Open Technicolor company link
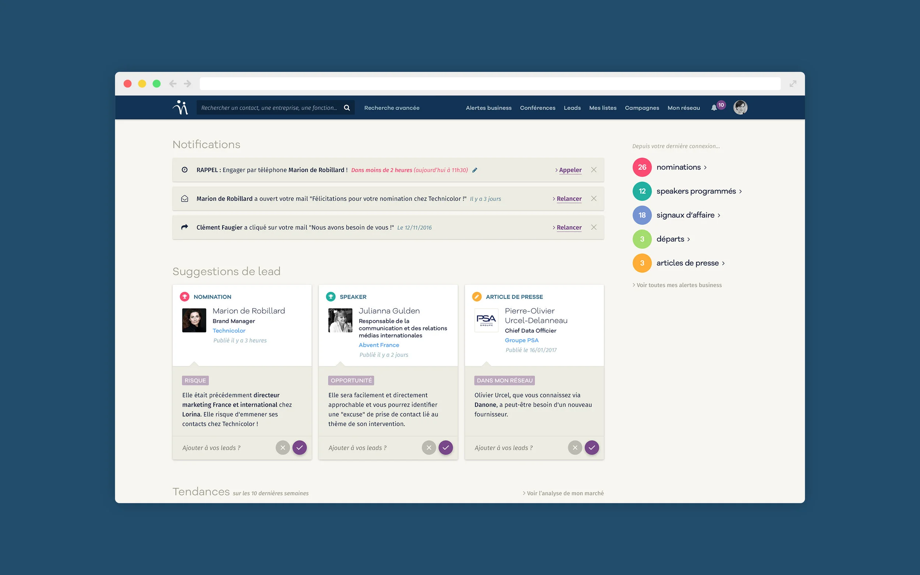This screenshot has height=575, width=920. click(x=229, y=330)
